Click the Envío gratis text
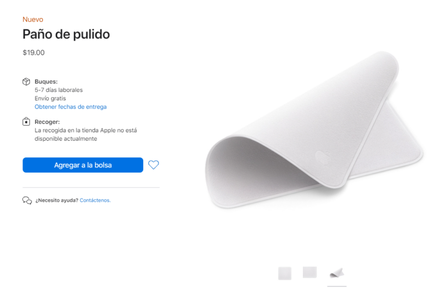 point(50,99)
